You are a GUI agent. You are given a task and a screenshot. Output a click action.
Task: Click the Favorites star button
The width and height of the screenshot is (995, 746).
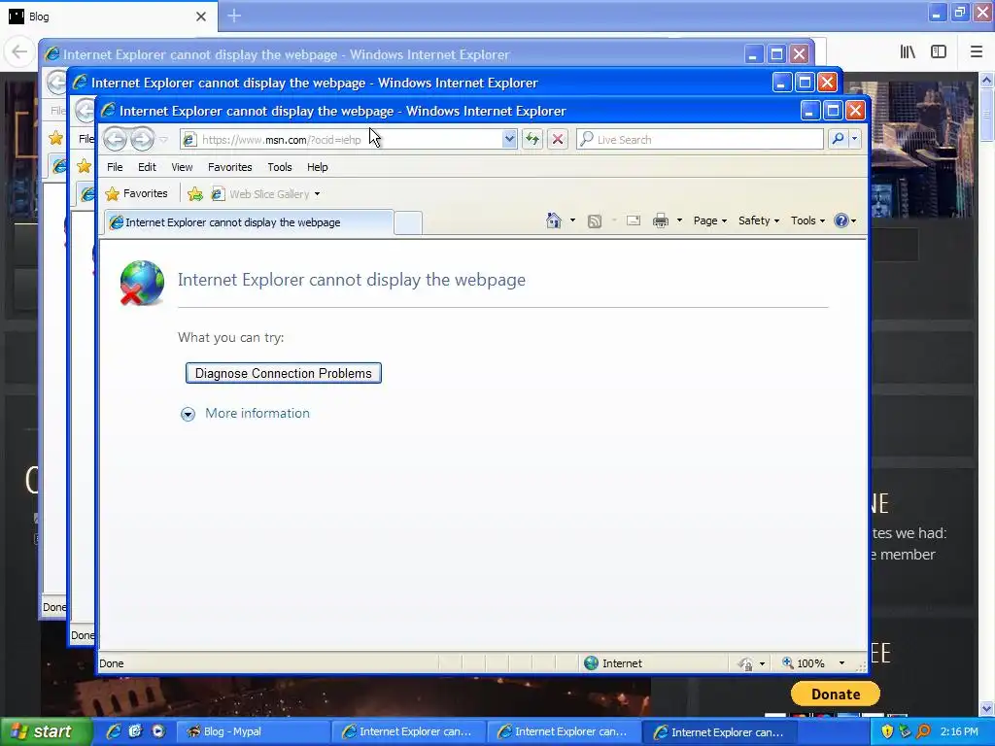pyautogui.click(x=136, y=193)
